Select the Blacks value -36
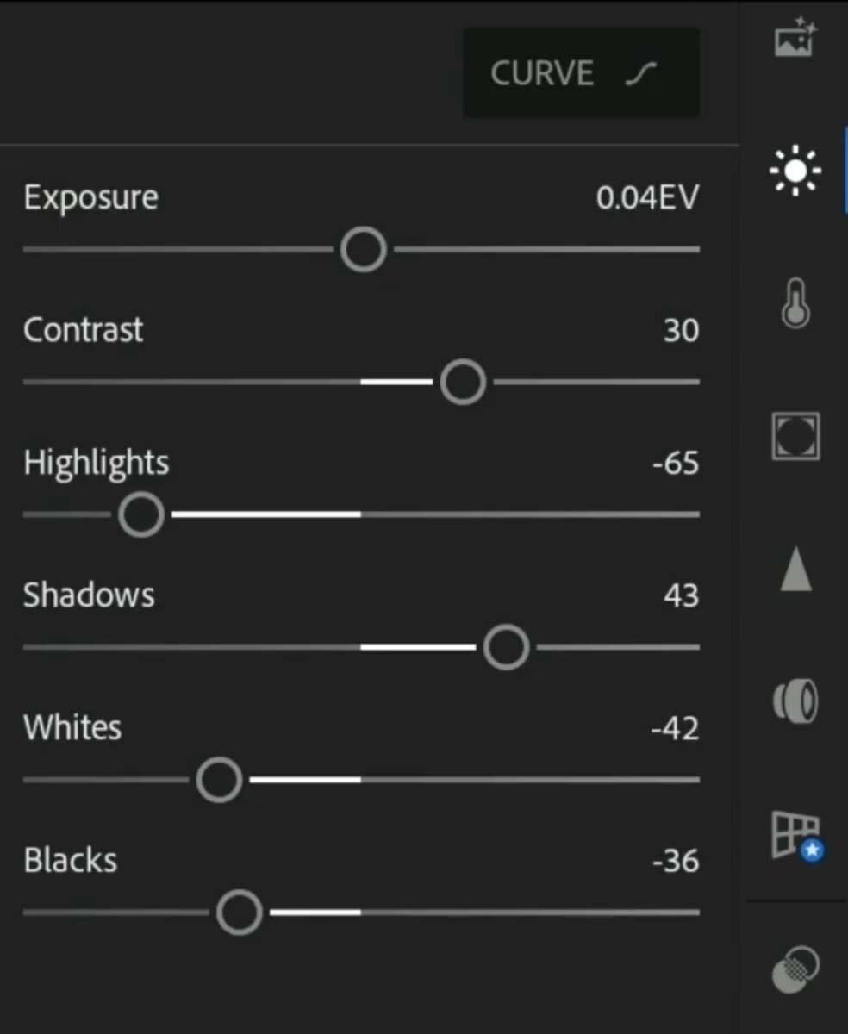Screen dimensions: 848x1034 [x=676, y=862]
